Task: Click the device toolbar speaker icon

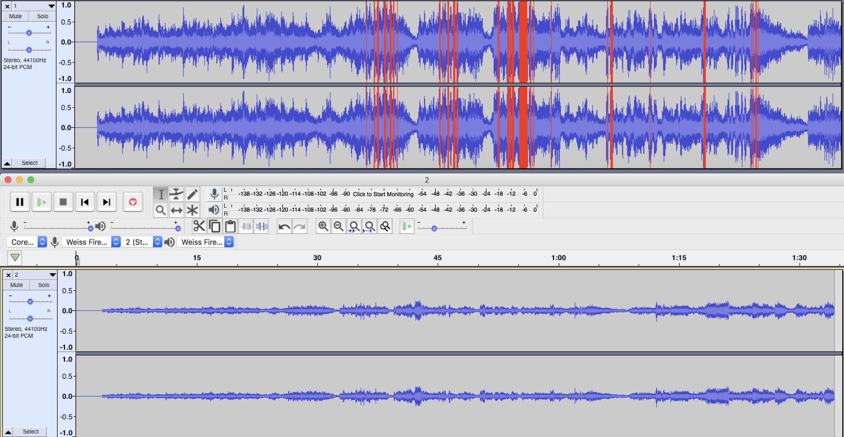Action: (x=169, y=242)
